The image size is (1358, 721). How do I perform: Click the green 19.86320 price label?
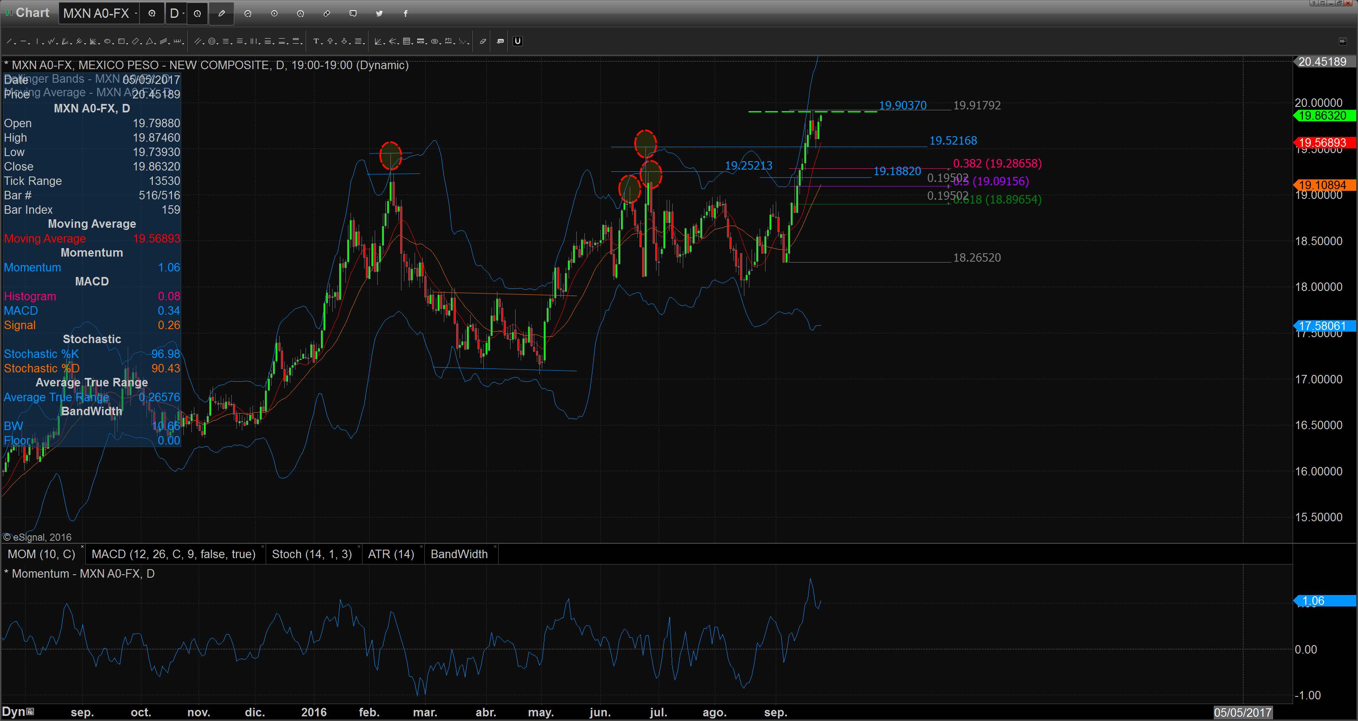point(1325,115)
